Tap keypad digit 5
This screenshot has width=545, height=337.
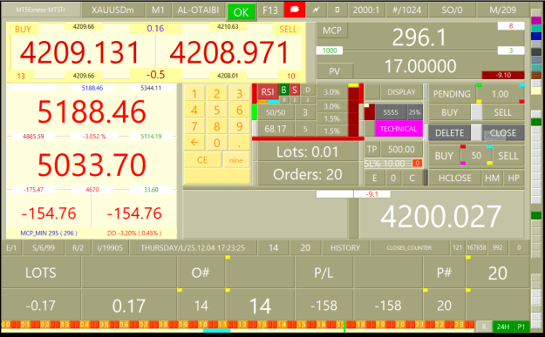(216, 110)
